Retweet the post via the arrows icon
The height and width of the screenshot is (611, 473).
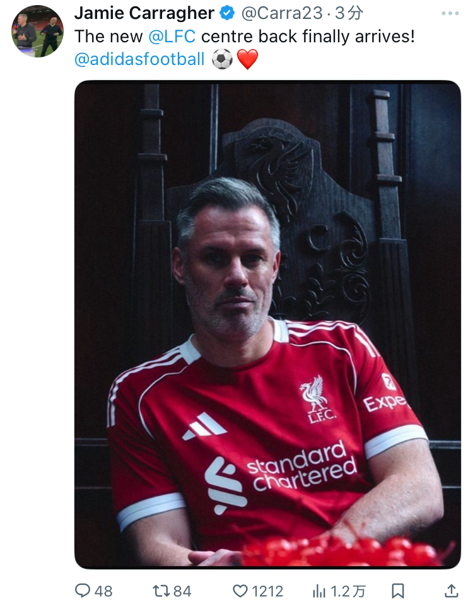click(x=161, y=591)
